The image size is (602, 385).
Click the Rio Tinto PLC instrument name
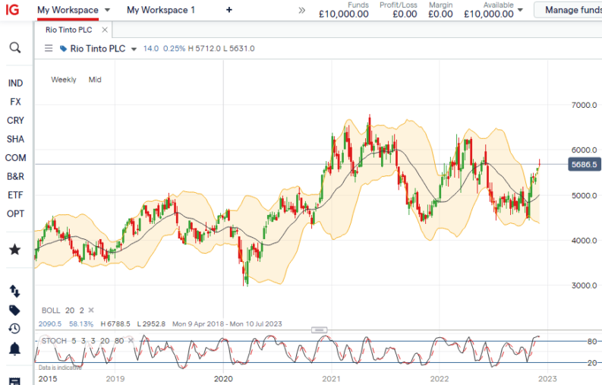click(98, 49)
